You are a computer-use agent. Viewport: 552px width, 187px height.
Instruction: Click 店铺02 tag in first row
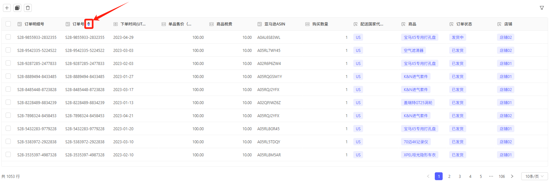pyautogui.click(x=506, y=37)
